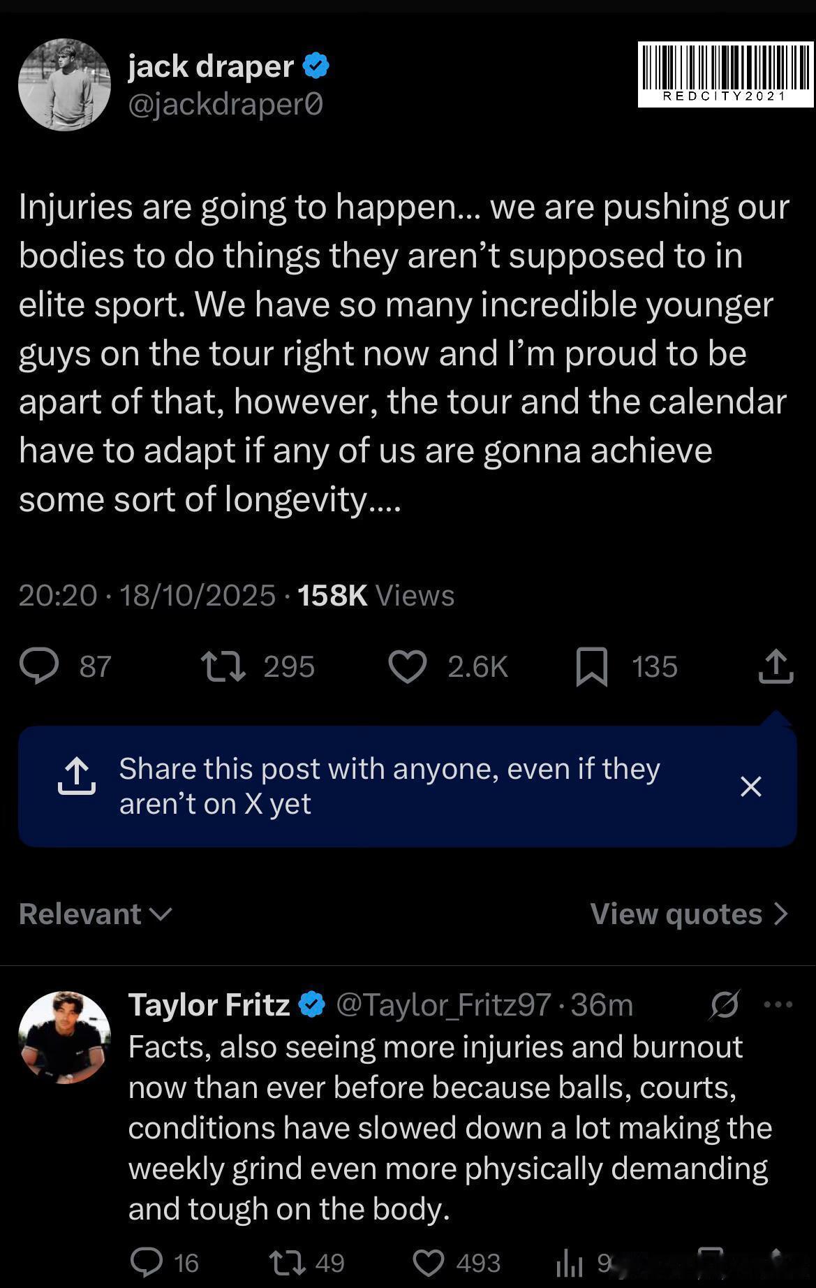Dismiss the share post banner
This screenshot has width=816, height=1288.
[750, 786]
